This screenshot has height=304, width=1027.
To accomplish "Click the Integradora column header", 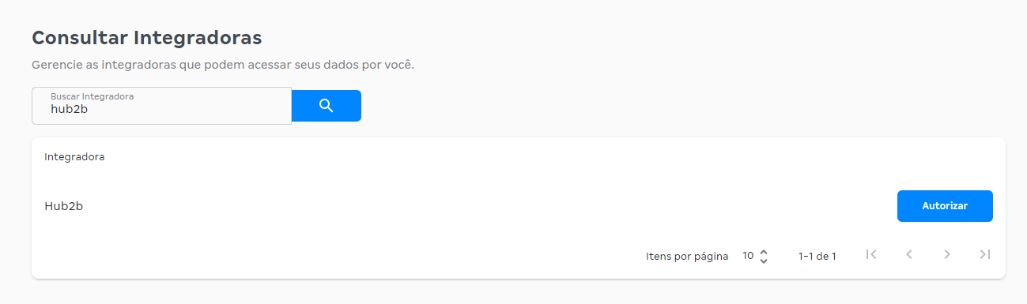I will coord(74,157).
